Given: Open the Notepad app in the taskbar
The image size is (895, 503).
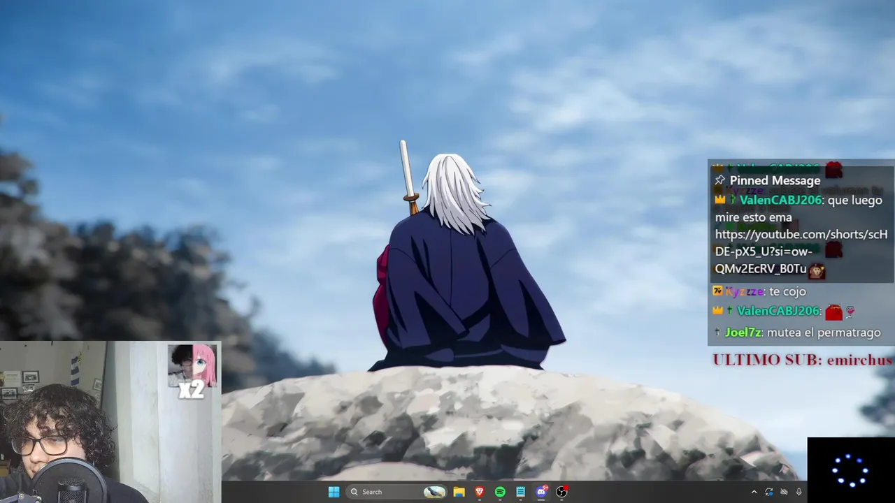Looking at the screenshot, I should (520, 492).
